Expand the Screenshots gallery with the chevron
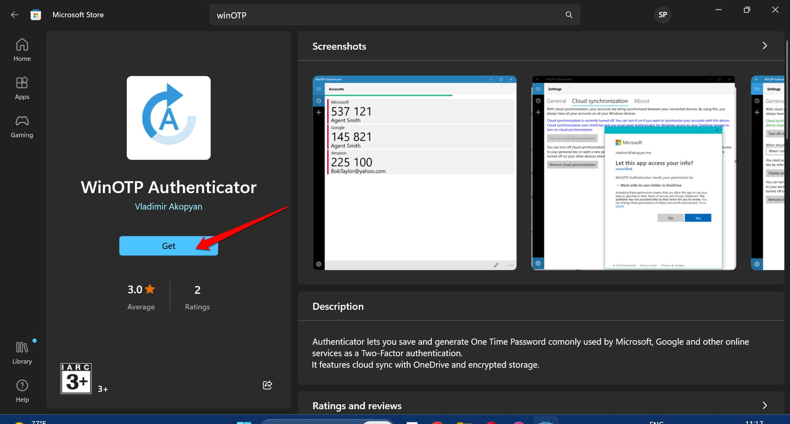Image resolution: width=790 pixels, height=424 pixels. pos(765,46)
